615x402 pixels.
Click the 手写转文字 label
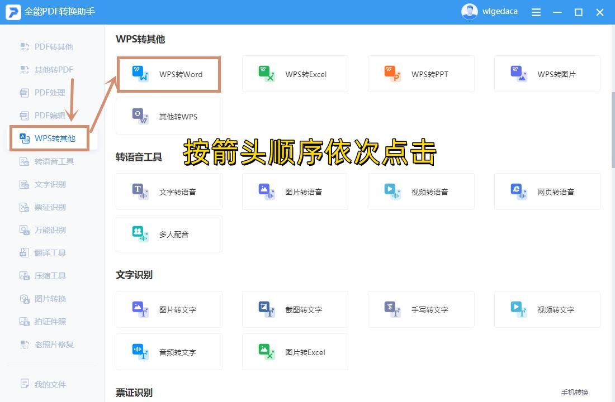pos(430,310)
